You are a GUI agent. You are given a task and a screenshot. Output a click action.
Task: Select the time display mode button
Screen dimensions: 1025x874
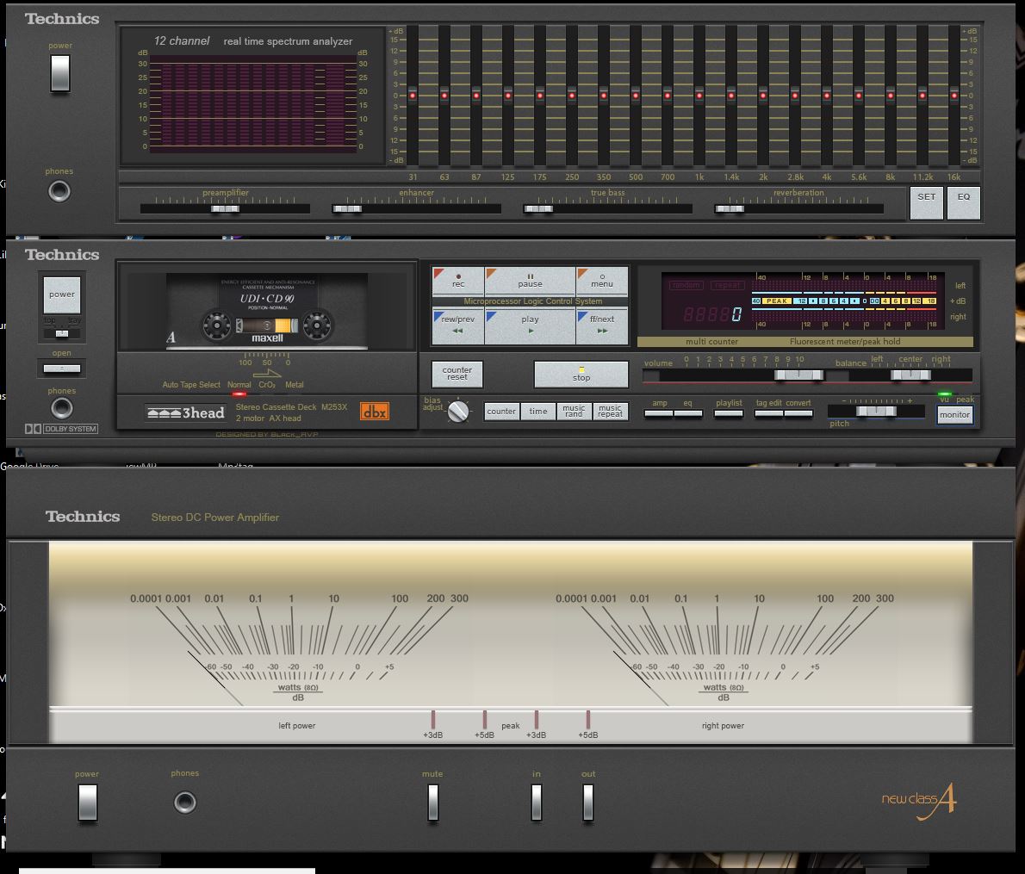[x=538, y=412]
